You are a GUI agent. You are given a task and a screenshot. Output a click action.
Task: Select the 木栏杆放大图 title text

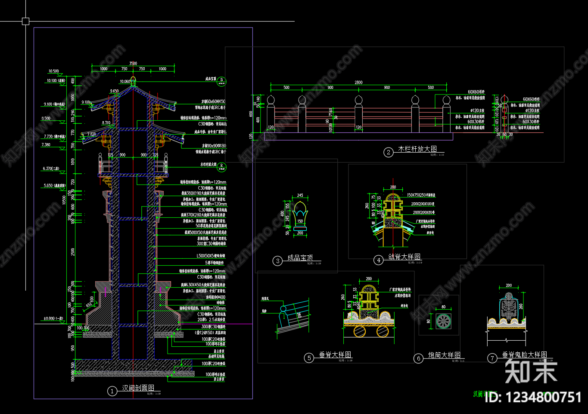(x=417, y=149)
